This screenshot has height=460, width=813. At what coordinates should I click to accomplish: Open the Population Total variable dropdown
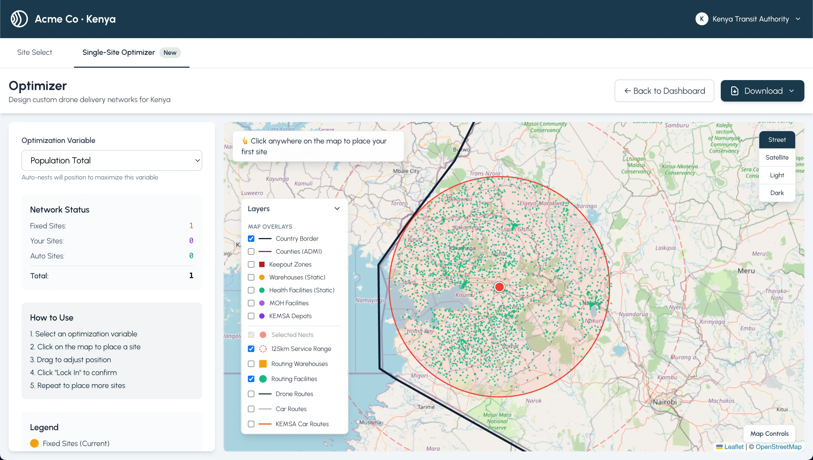click(112, 160)
